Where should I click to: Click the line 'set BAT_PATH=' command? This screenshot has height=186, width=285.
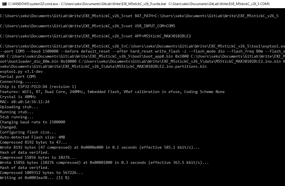click(139, 16)
